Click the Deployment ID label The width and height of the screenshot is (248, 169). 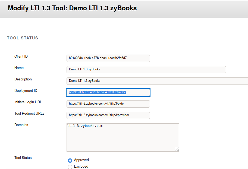point(26,90)
